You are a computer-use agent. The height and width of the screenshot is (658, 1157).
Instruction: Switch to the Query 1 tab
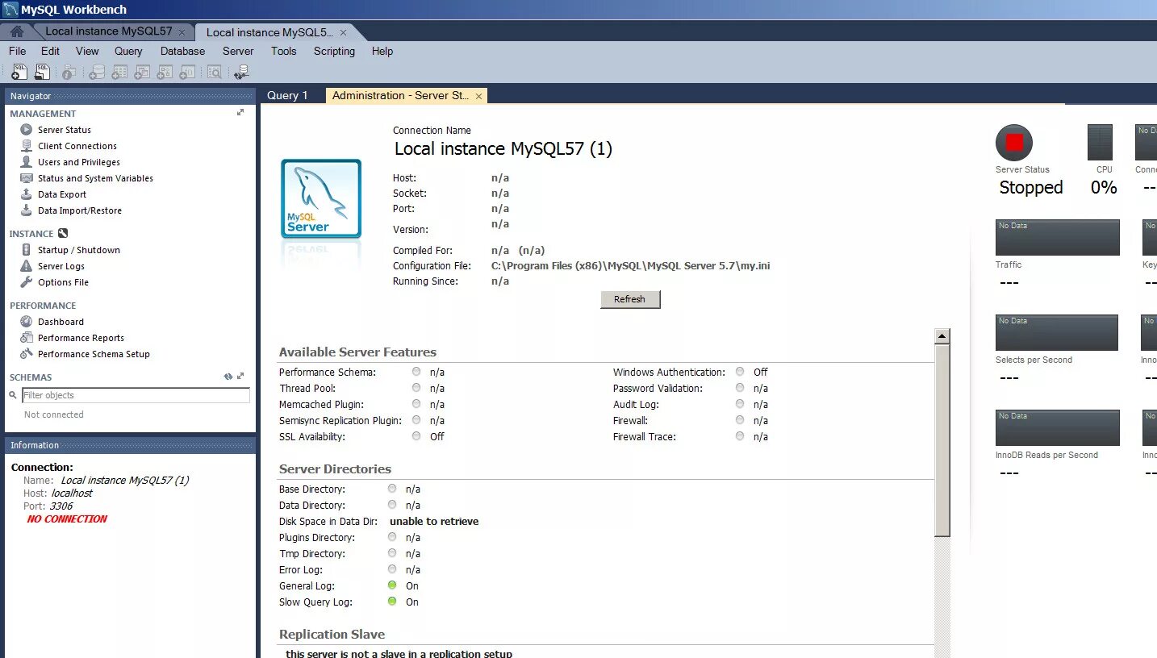coord(287,95)
